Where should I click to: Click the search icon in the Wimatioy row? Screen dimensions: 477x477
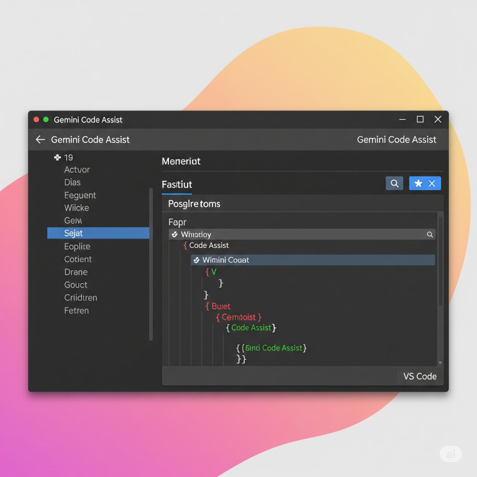coord(429,235)
